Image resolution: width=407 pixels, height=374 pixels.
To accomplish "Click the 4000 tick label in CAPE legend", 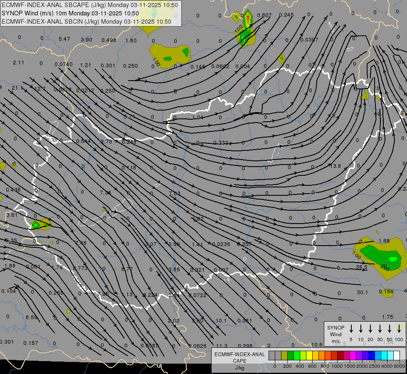I will pyautogui.click(x=387, y=366).
